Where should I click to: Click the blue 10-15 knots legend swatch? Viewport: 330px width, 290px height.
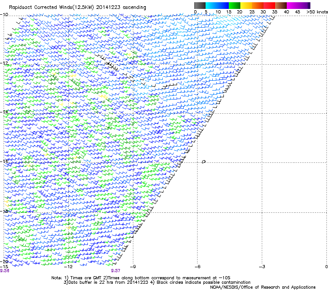click(x=223, y=5)
